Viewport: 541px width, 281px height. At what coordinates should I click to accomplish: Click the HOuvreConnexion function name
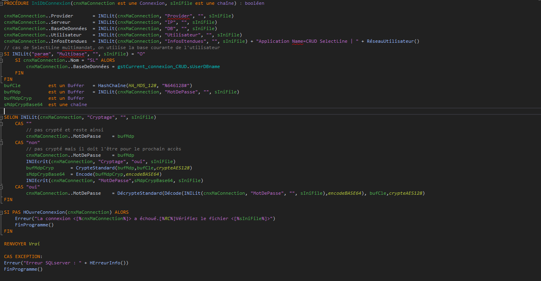[x=44, y=212]
